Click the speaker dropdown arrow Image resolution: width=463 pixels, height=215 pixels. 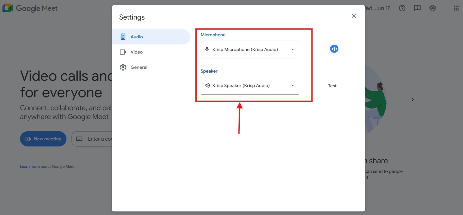point(293,86)
